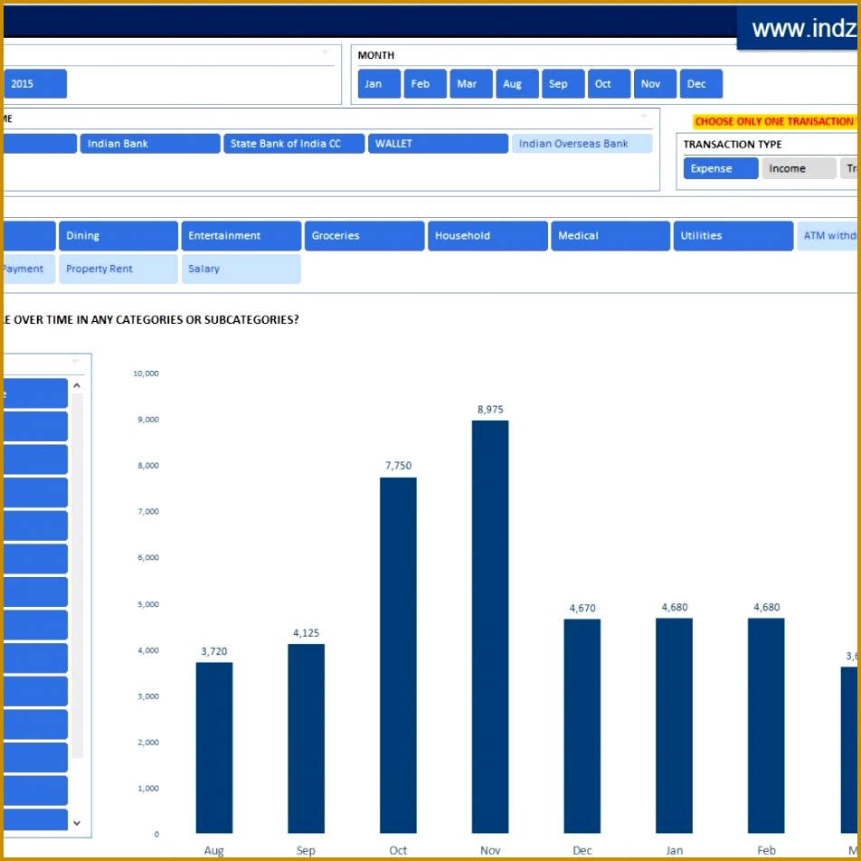The height and width of the screenshot is (861, 861).
Task: Select Mar in the Month slicer
Action: (x=471, y=84)
